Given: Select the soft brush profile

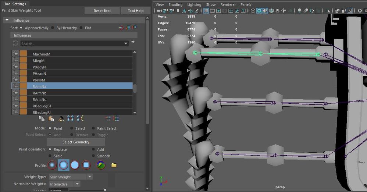Looking at the screenshot, I should coord(63,165).
